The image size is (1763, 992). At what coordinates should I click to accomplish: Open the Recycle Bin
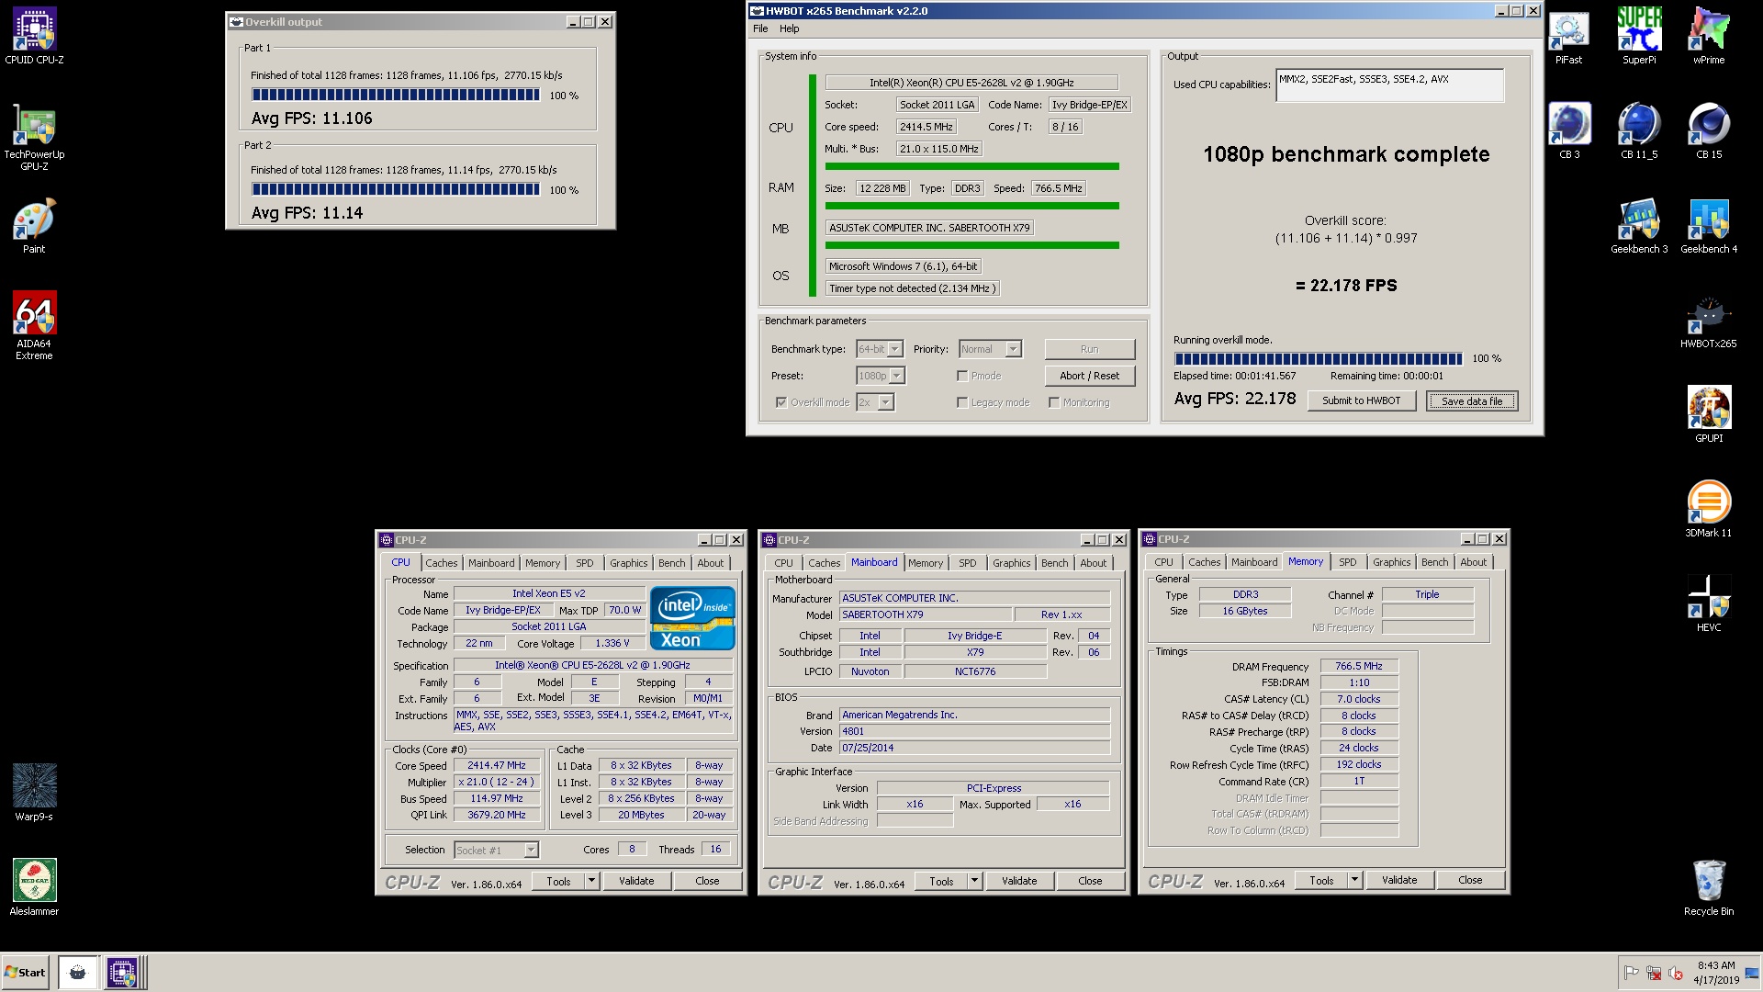[1709, 887]
